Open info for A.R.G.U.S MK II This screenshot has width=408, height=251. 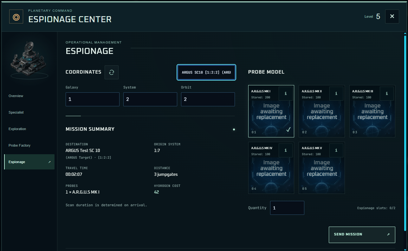tap(336, 94)
